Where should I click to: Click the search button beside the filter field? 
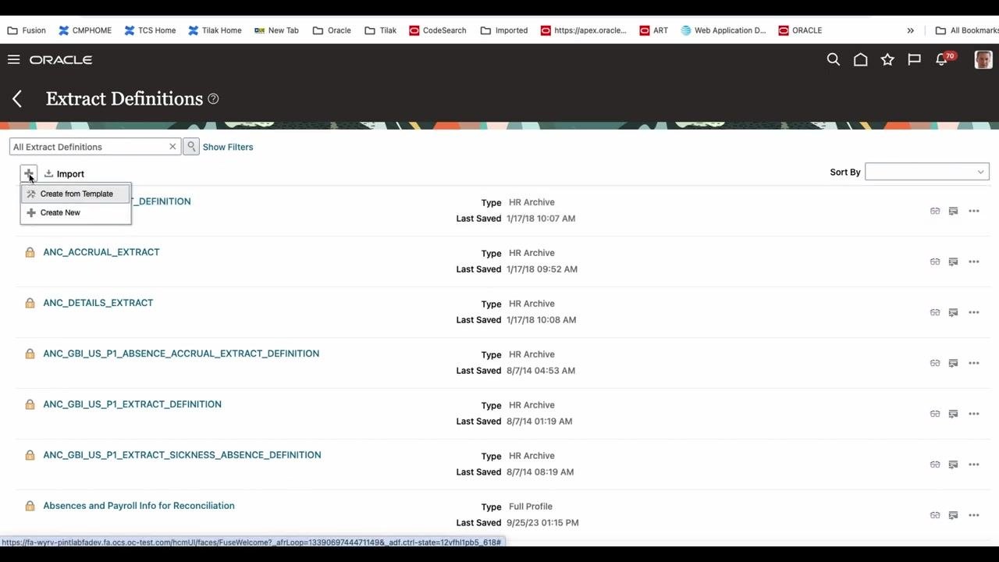[x=191, y=147]
